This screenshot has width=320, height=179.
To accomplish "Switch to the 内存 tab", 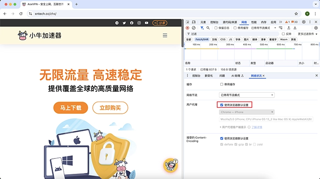I will (x=264, y=22).
